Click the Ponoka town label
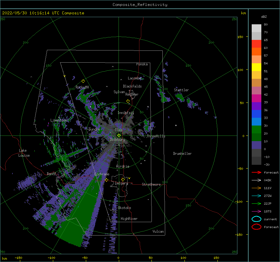Screen dimensions: 280x262 [x=142, y=64]
